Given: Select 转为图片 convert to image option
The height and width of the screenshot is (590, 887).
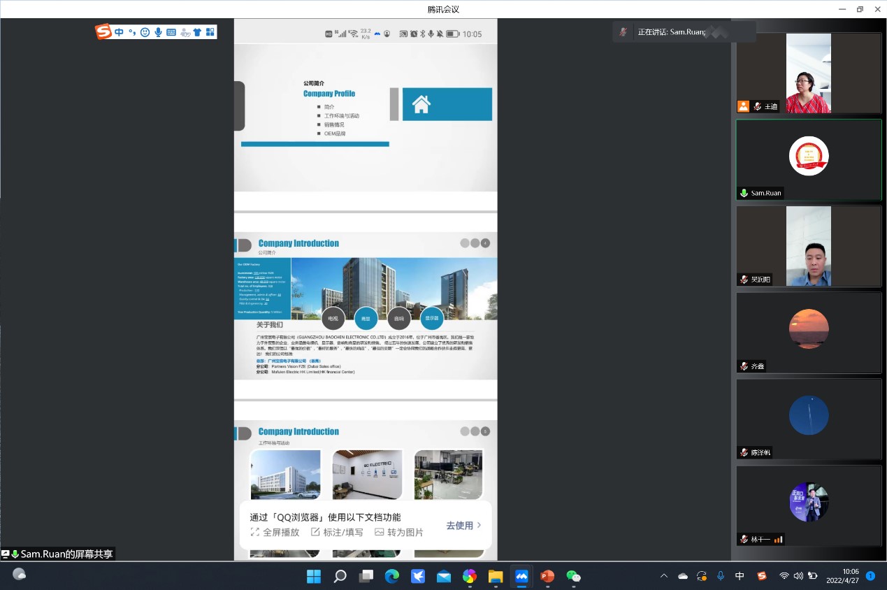Looking at the screenshot, I should [x=399, y=532].
